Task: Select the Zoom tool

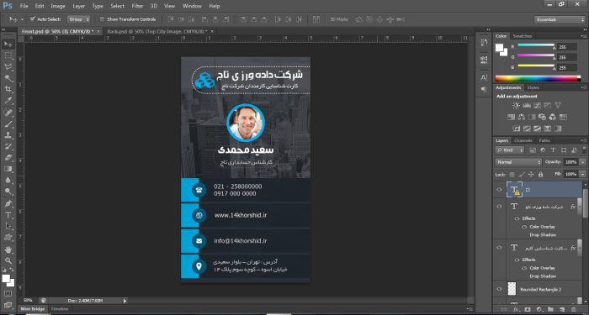Action: pyautogui.click(x=8, y=260)
